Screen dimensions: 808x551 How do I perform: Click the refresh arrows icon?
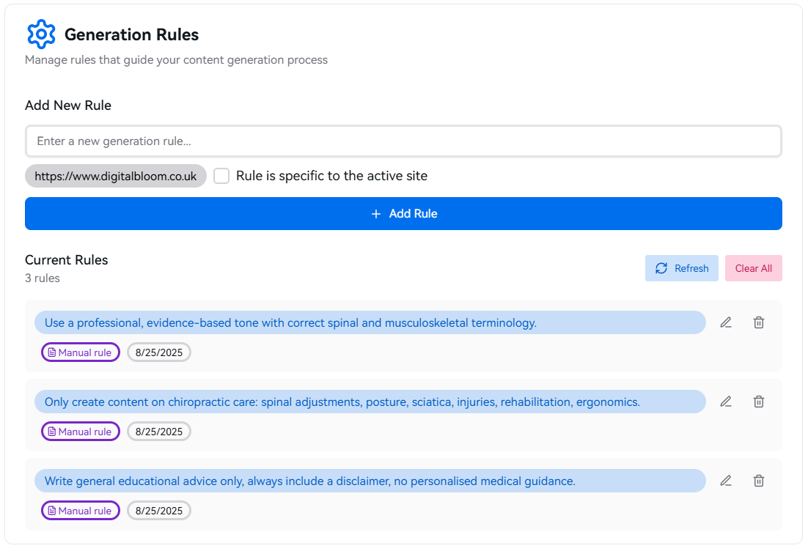(x=661, y=268)
